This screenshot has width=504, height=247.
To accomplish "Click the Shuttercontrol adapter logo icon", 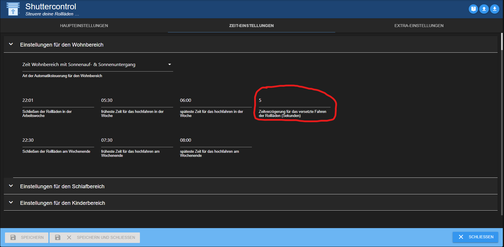I will pyautogui.click(x=13, y=9).
